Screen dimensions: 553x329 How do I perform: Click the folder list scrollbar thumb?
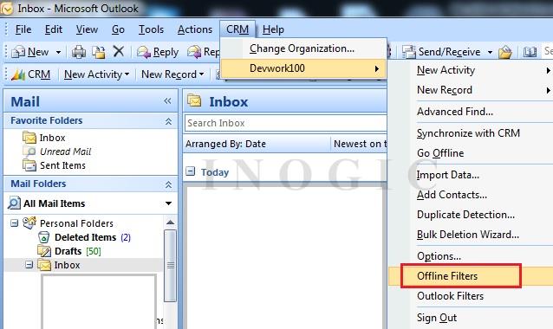click(171, 266)
